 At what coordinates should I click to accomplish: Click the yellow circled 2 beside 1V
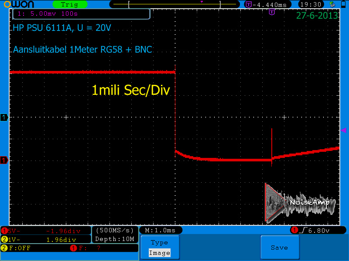4,240
